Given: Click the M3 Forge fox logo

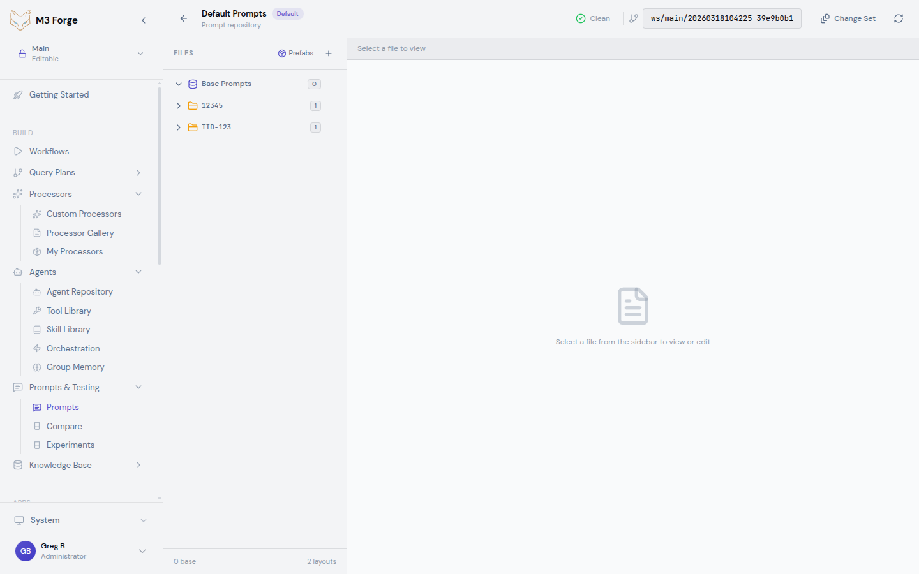Looking at the screenshot, I should click(x=20, y=20).
